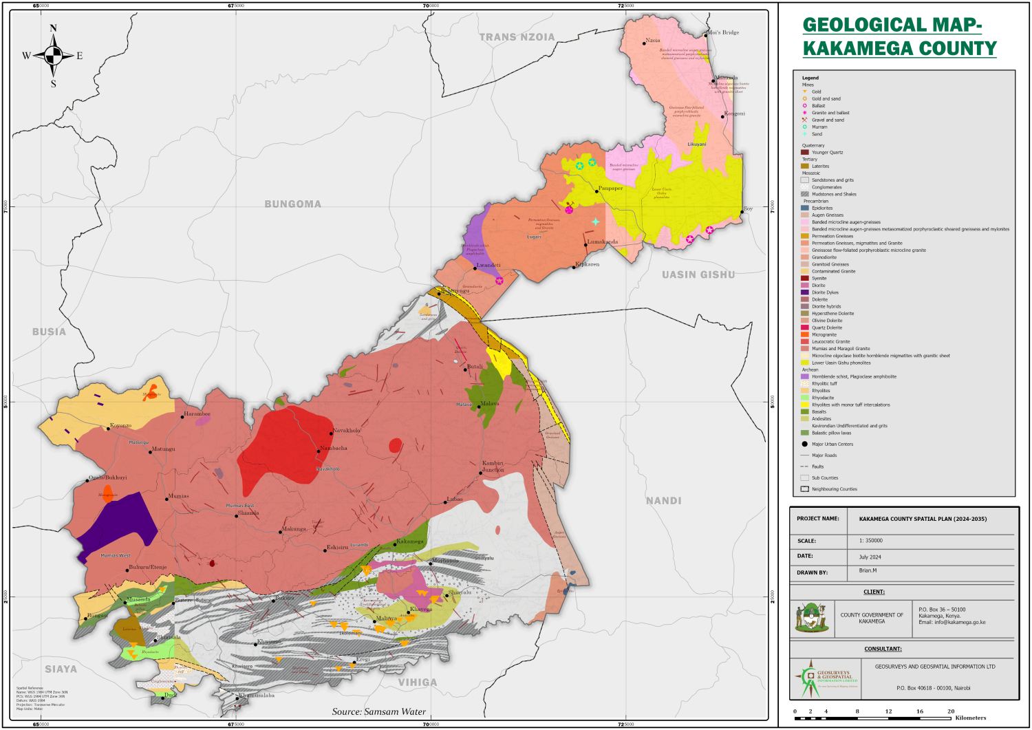This screenshot has width=1032, height=730.
Task: Click the 'Mumias West' label on map
Action: click(x=115, y=555)
